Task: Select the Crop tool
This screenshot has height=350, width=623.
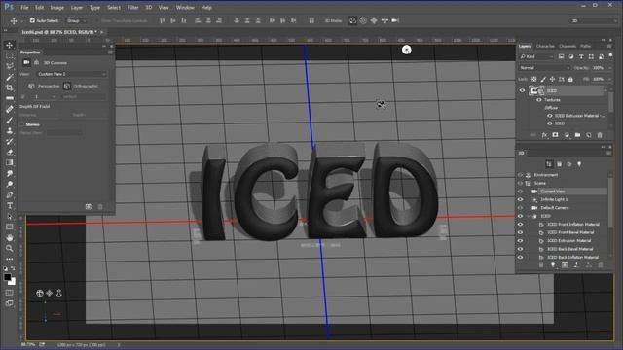Action: 10,87
